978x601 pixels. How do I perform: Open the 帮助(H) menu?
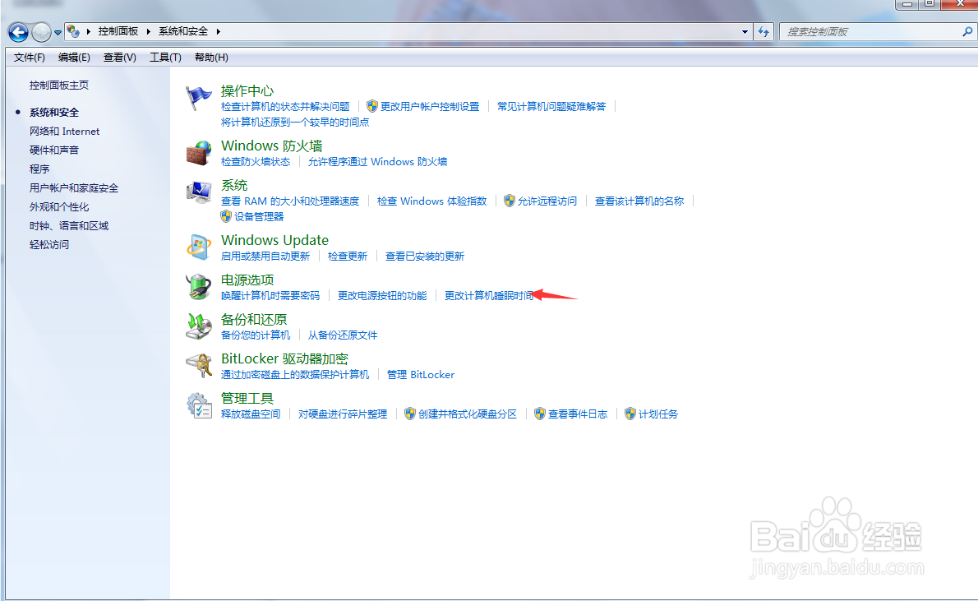(211, 58)
